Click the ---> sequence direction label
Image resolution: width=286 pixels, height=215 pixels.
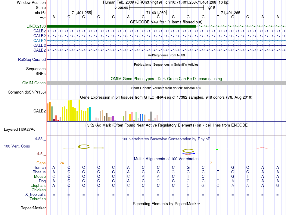point(42,17)
